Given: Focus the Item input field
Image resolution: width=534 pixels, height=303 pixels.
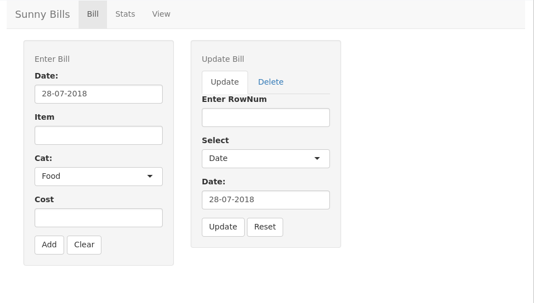Looking at the screenshot, I should pos(99,135).
